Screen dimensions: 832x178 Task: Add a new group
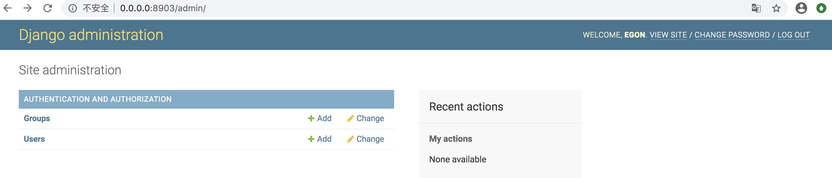click(320, 118)
